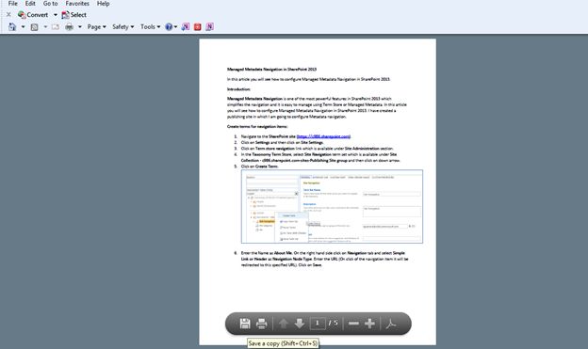Click the red square add-on icon

click(198, 27)
